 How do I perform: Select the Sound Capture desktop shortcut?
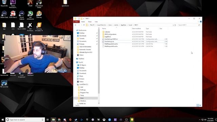tap(22, 15)
